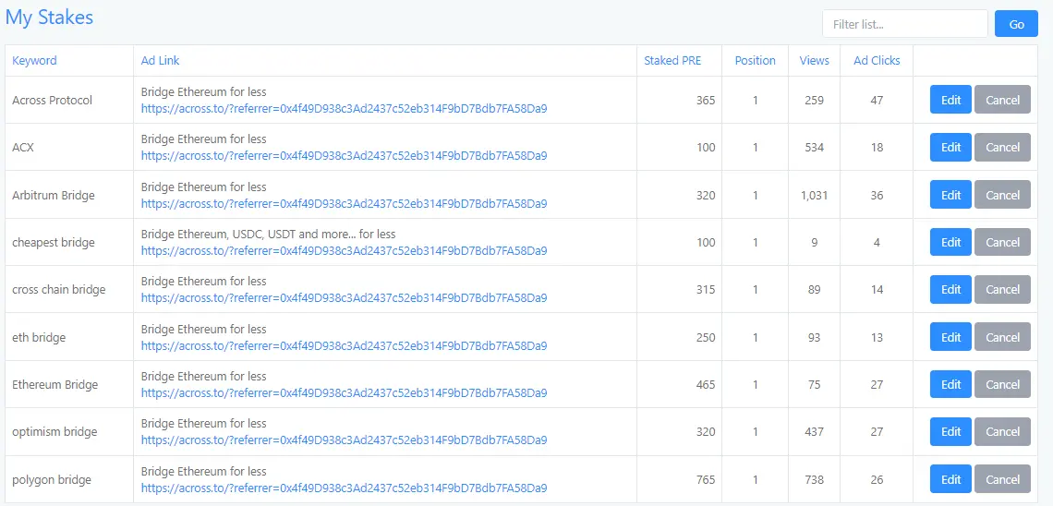Sort by Position column header
The height and width of the screenshot is (506, 1053).
(x=755, y=60)
